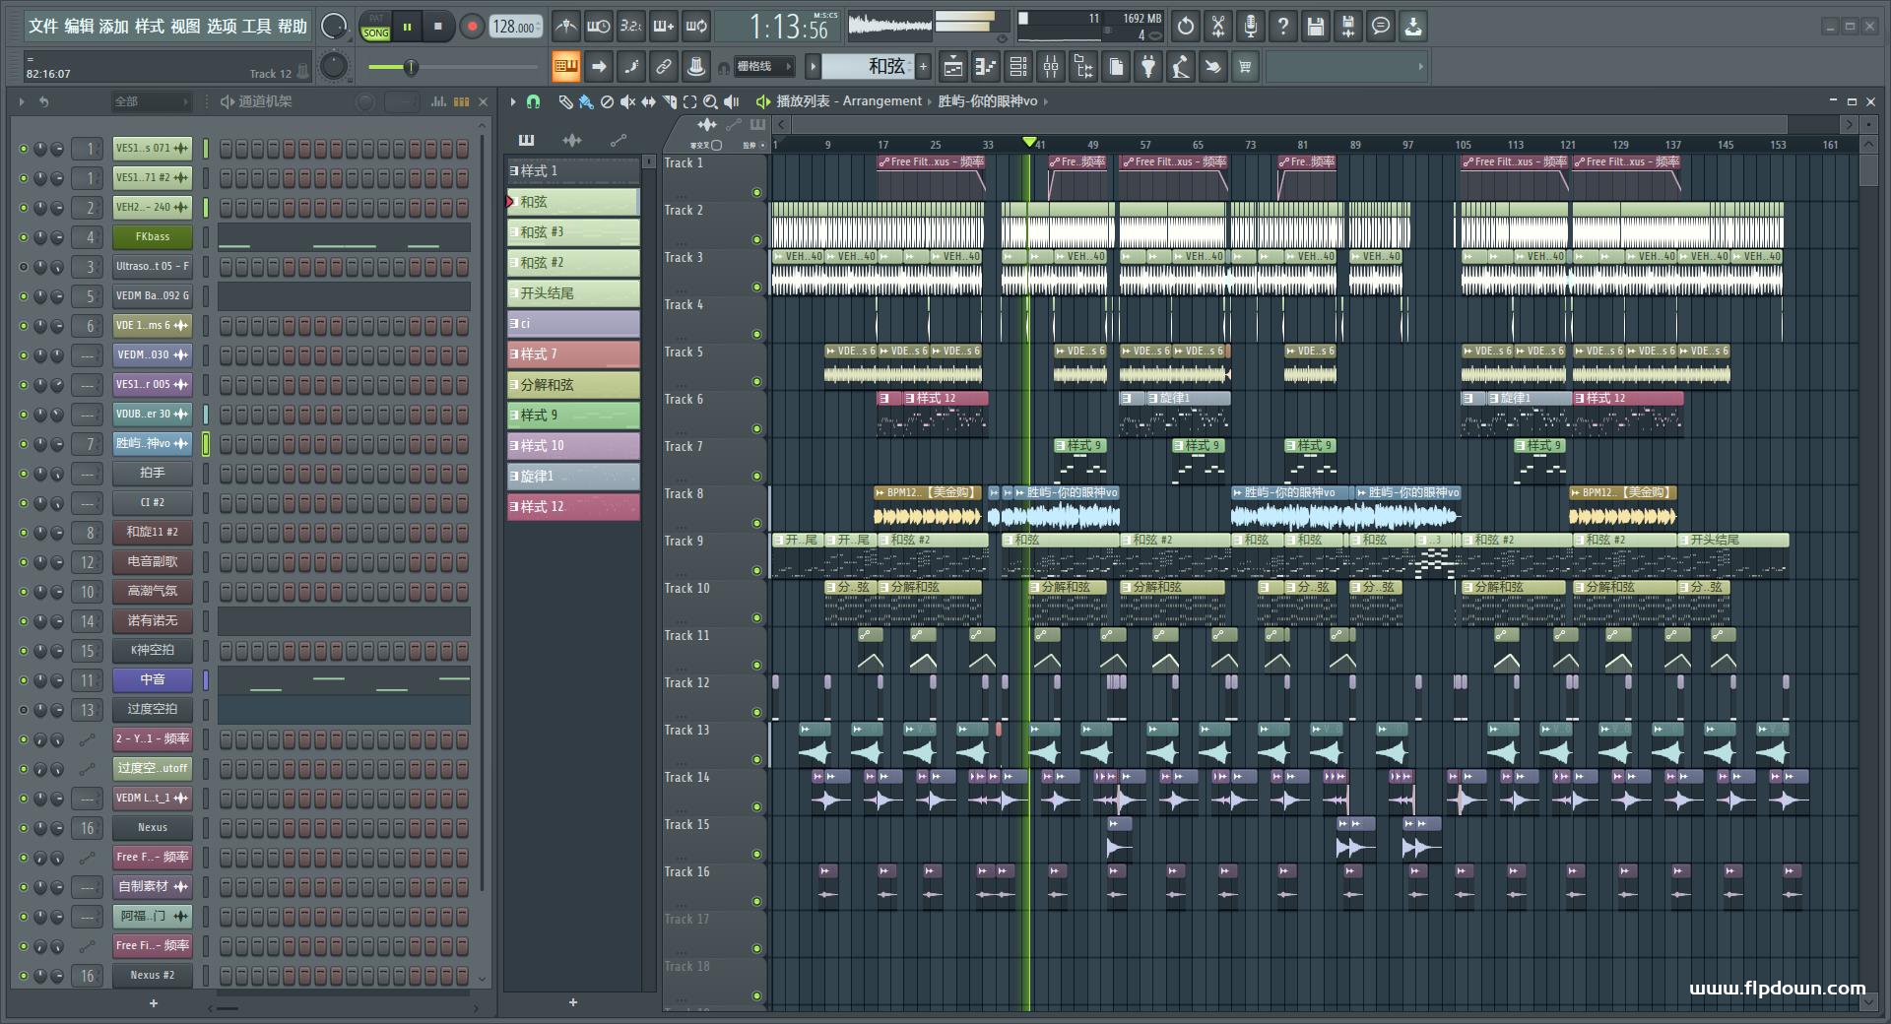Open the 编辑 menu
Viewport: 1891px width, 1024px height.
coord(79,27)
